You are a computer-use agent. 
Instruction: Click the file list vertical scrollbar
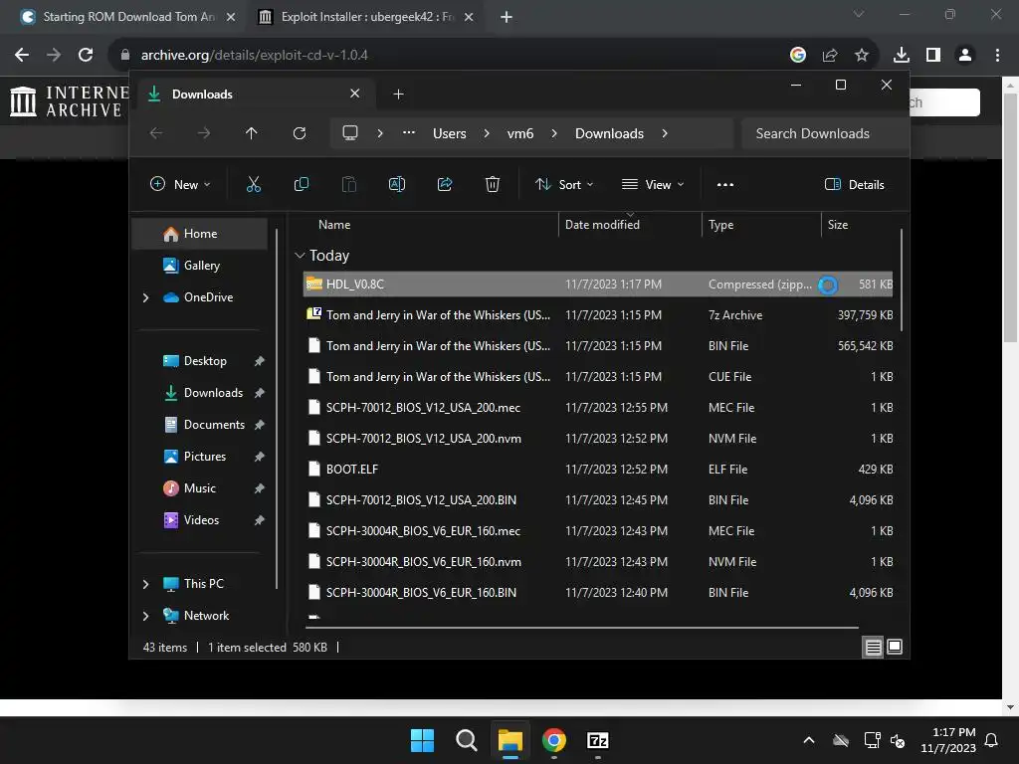902,280
